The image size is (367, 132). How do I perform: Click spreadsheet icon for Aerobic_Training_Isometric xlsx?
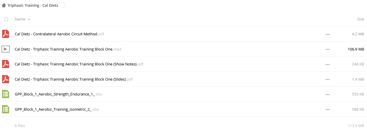pos(5,109)
